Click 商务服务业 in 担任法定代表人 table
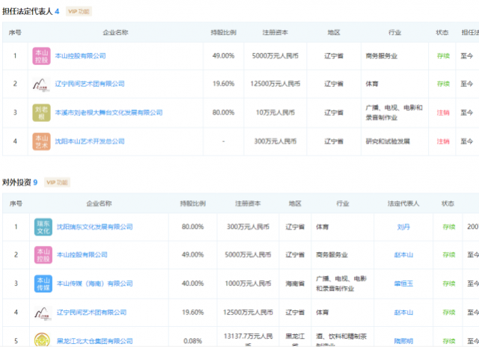 [x=382, y=56]
